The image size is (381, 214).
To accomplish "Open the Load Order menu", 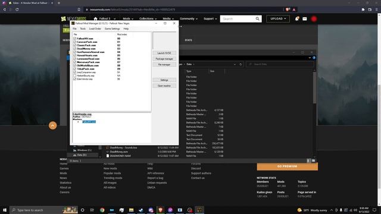I will [x=95, y=29].
